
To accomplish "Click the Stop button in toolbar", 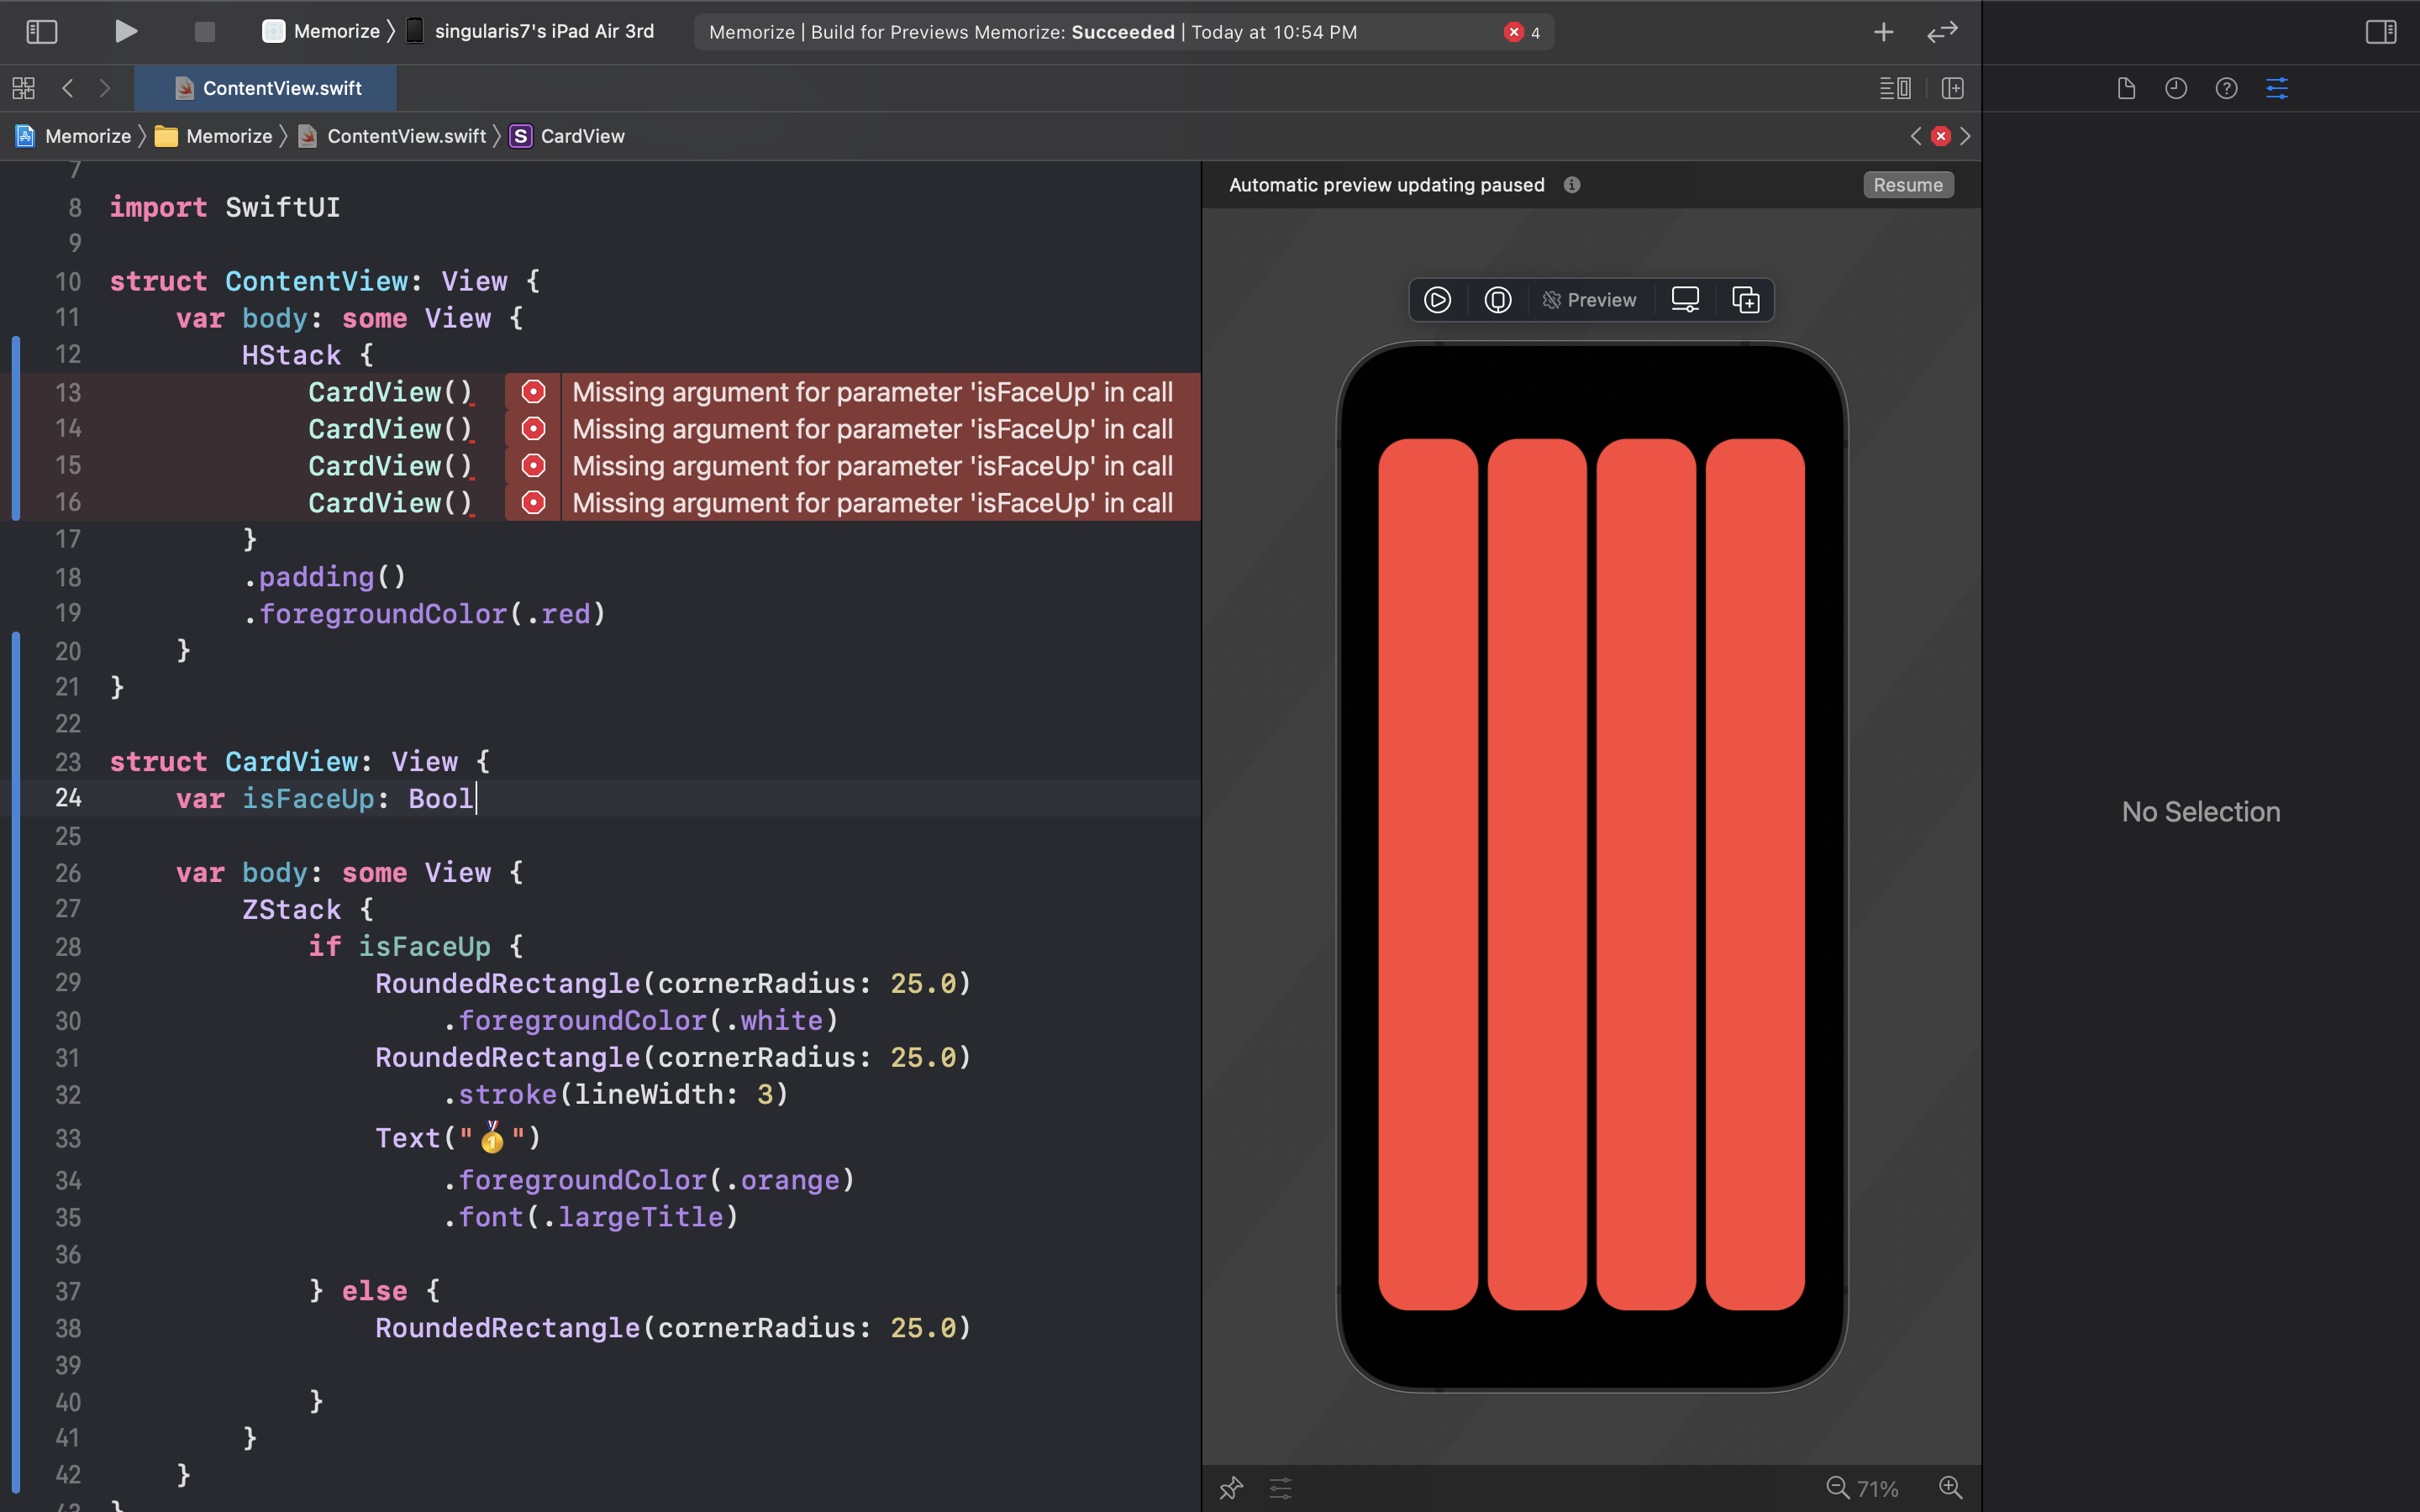I will [x=204, y=32].
